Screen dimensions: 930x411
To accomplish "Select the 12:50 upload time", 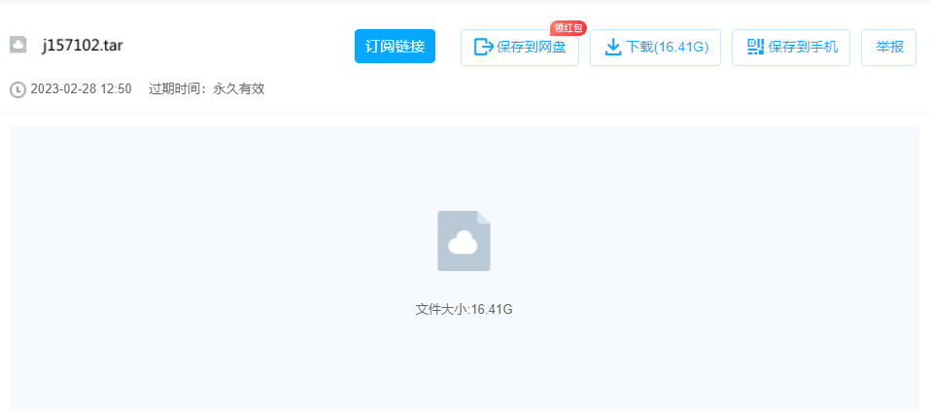I will [117, 89].
